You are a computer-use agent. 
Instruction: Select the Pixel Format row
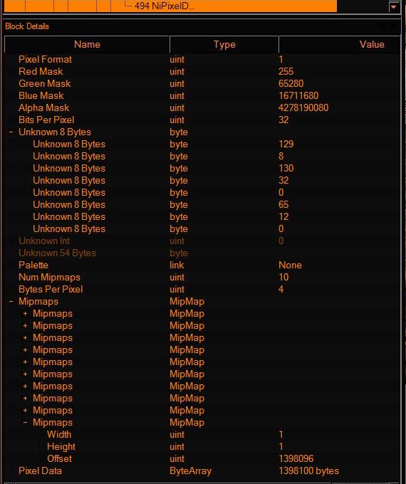202,59
